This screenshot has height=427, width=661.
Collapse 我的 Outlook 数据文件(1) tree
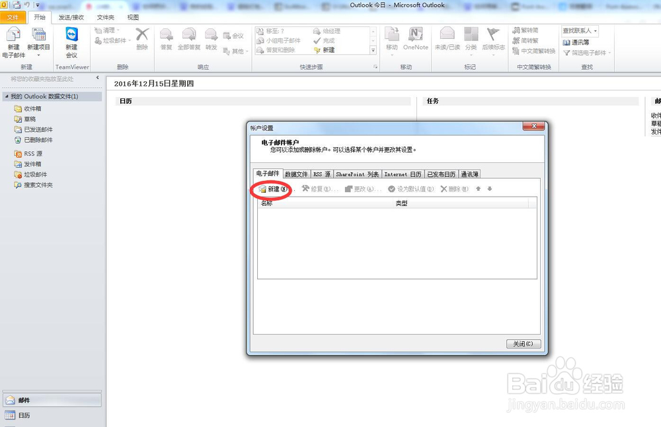(x=7, y=96)
